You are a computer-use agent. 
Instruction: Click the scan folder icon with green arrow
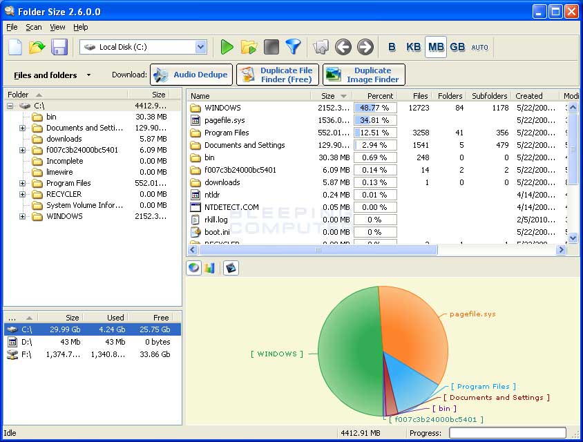(249, 47)
